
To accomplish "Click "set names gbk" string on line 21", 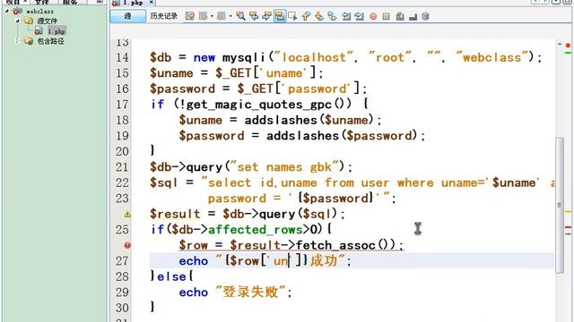I will point(284,167).
